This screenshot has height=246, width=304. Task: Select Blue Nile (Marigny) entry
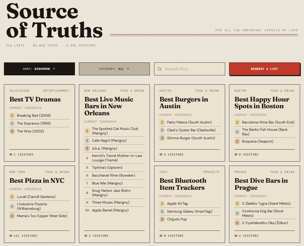(x=114, y=183)
